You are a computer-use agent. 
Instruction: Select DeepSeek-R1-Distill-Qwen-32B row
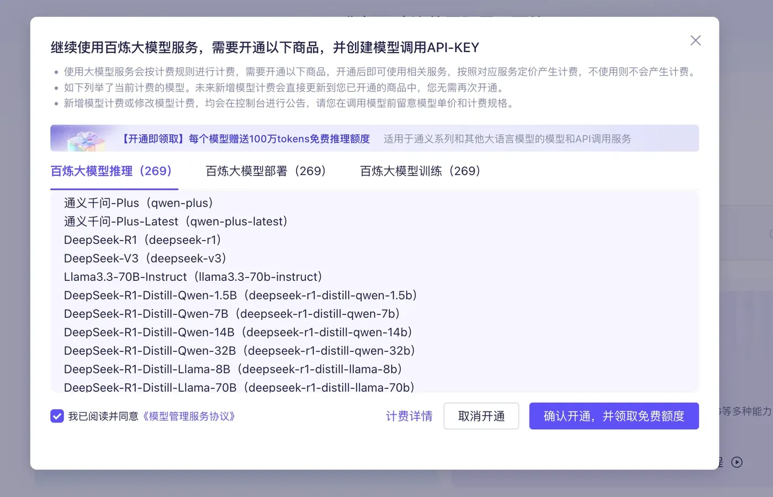[240, 351]
